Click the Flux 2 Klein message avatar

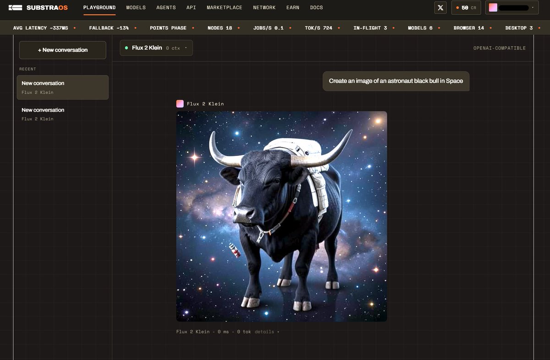[180, 104]
